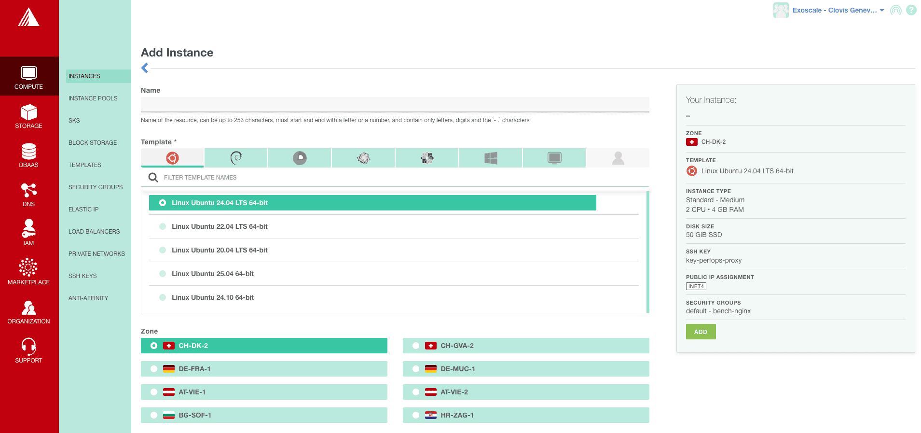Choose the CH-DK-2 zone

click(264, 346)
